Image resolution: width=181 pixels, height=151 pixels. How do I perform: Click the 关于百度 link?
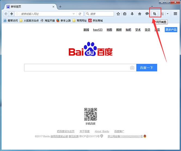click(84, 131)
